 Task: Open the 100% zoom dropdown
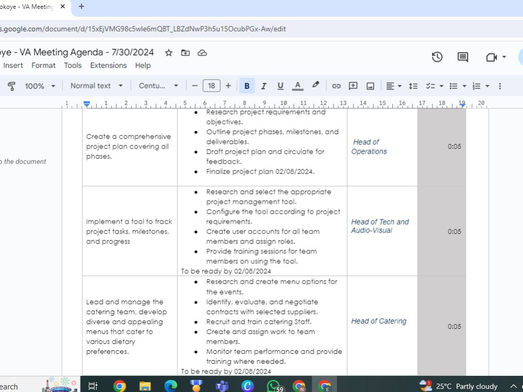pyautogui.click(x=40, y=86)
